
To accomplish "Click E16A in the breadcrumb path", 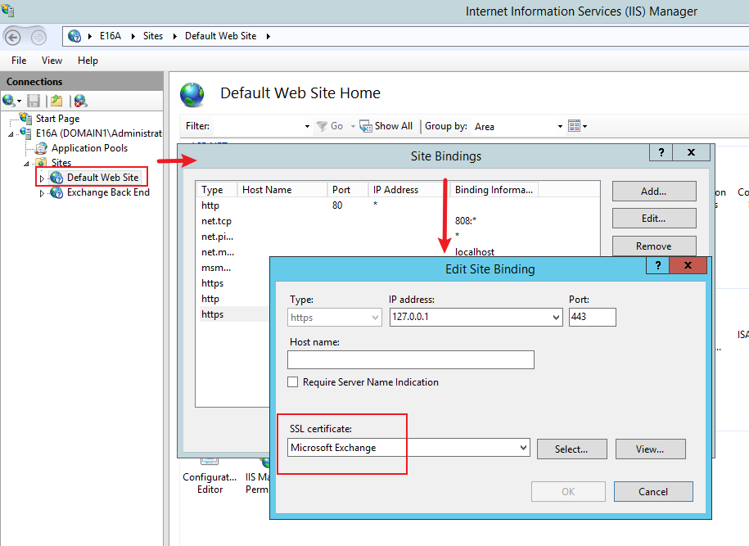I will point(111,36).
